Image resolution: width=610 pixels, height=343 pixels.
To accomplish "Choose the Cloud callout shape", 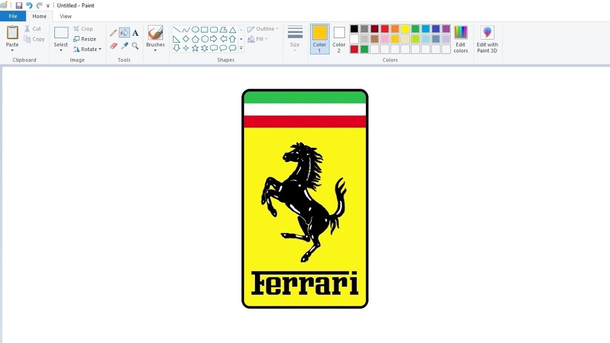I will pyautogui.click(x=233, y=48).
